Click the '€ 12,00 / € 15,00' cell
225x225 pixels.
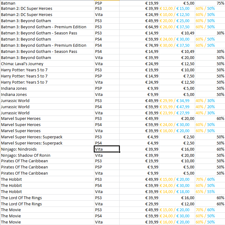pyautogui.click(x=177, y=9)
